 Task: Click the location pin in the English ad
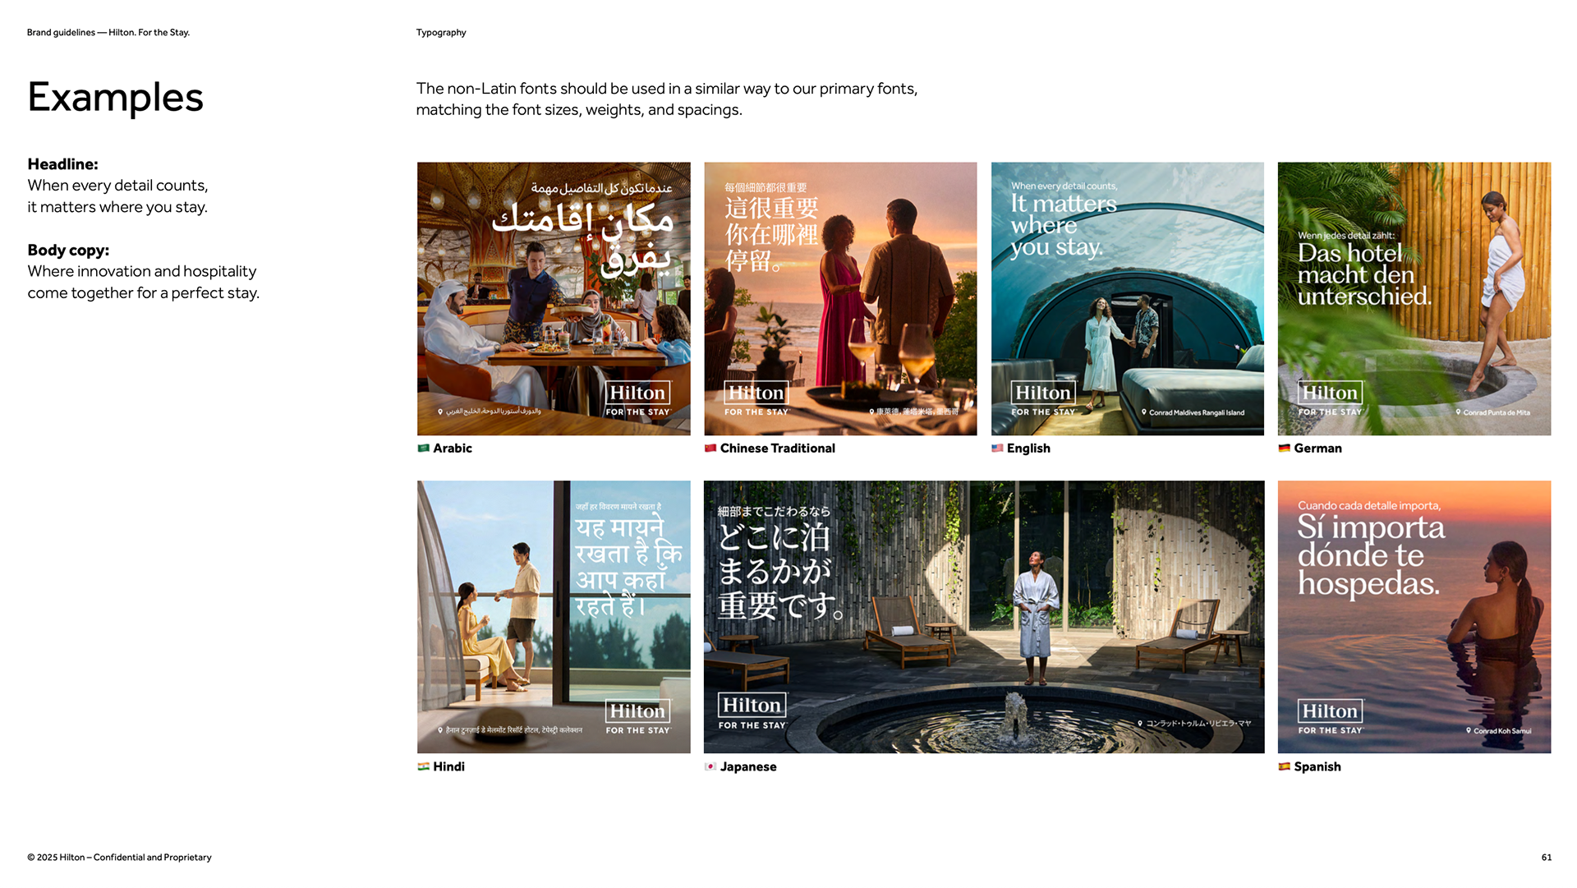1143,412
